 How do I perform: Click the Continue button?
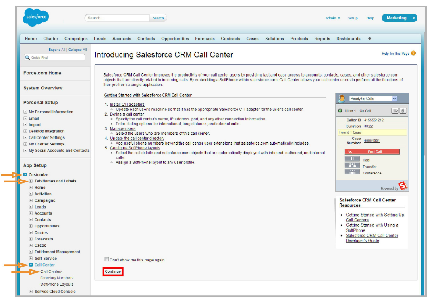113,271
